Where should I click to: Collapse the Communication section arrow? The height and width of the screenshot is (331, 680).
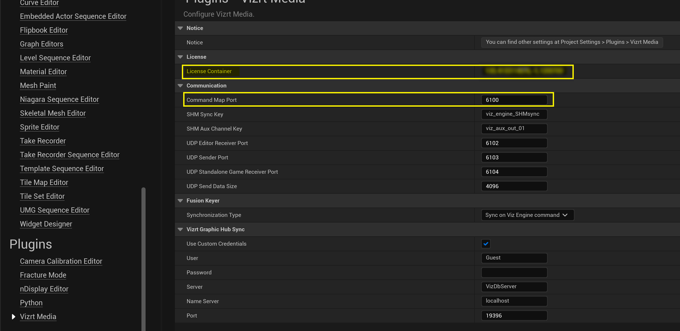(180, 86)
